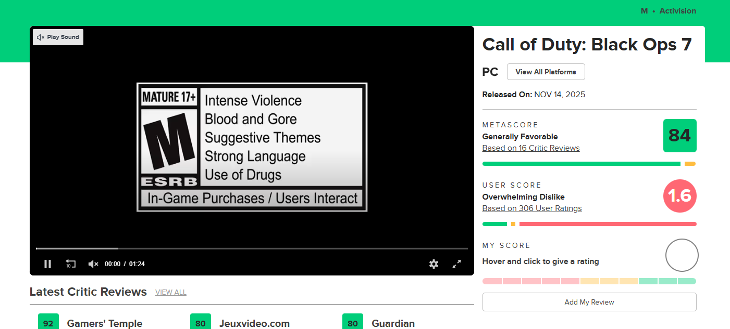Click the empty My Score circle

tap(682, 255)
